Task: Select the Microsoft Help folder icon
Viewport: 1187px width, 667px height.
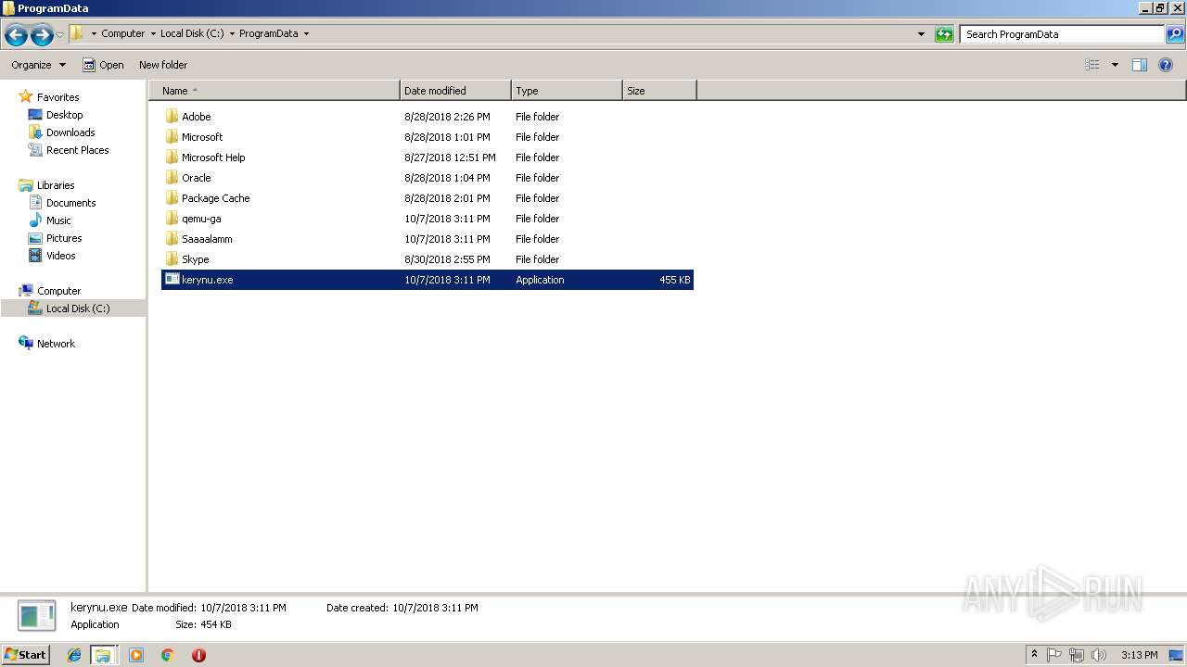Action: point(172,157)
